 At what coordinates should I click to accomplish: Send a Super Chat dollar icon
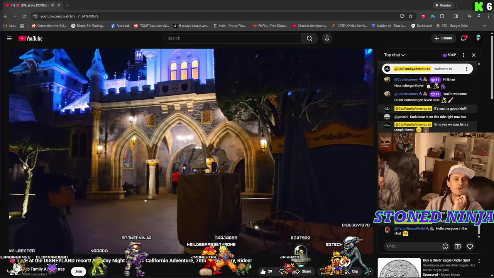[x=458, y=246]
